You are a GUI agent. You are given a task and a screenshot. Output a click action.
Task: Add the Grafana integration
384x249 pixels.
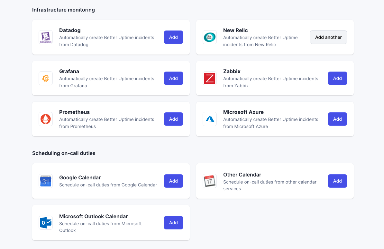[173, 78]
